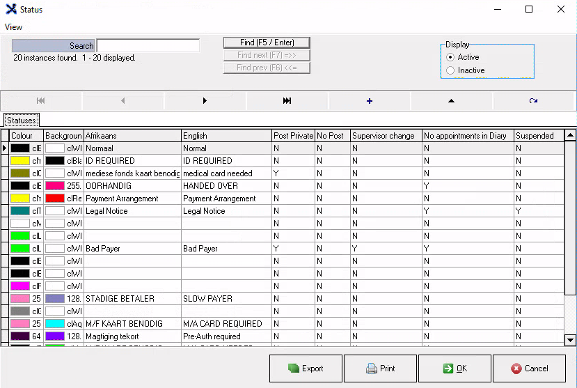Click the red background swatch for Payment Arrangement
This screenshot has height=388, width=577.
click(55, 199)
